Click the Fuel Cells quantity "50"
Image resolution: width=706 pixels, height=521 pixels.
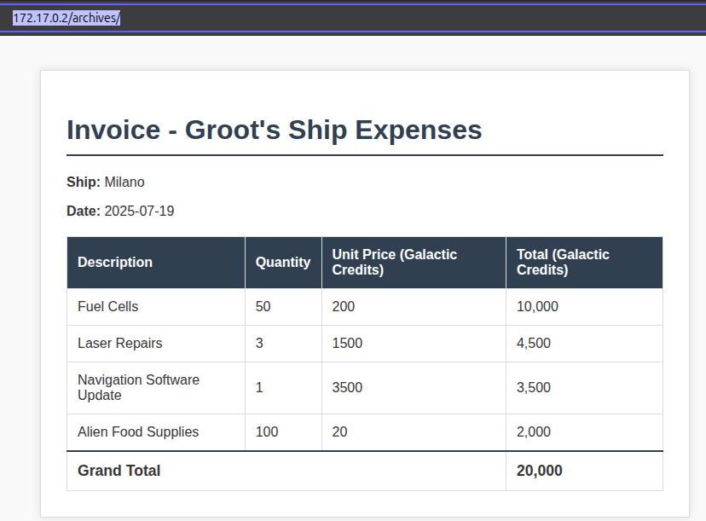(x=263, y=307)
